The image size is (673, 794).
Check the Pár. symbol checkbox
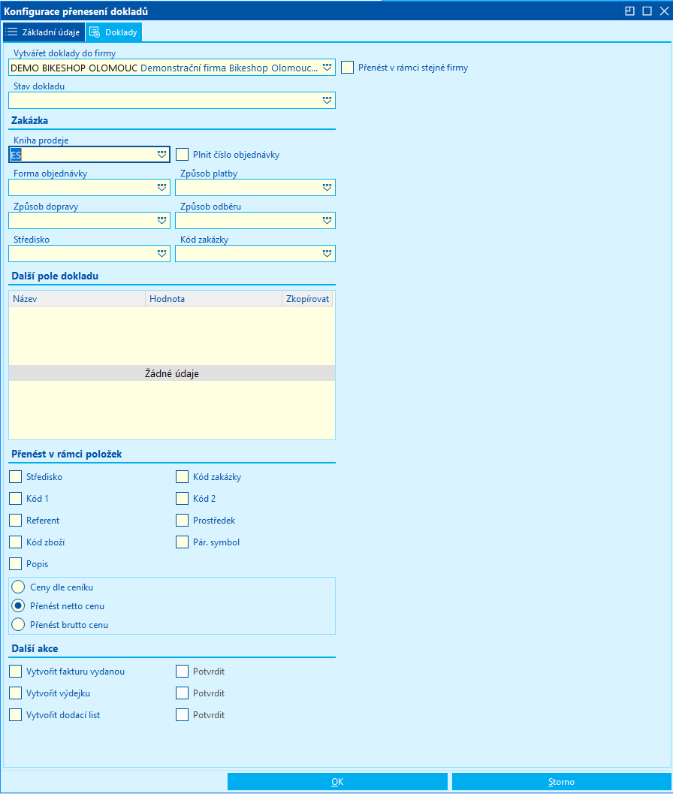tap(183, 542)
